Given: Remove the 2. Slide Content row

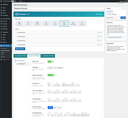Looking at the screenshot, I should pyautogui.click(x=101, y=36).
